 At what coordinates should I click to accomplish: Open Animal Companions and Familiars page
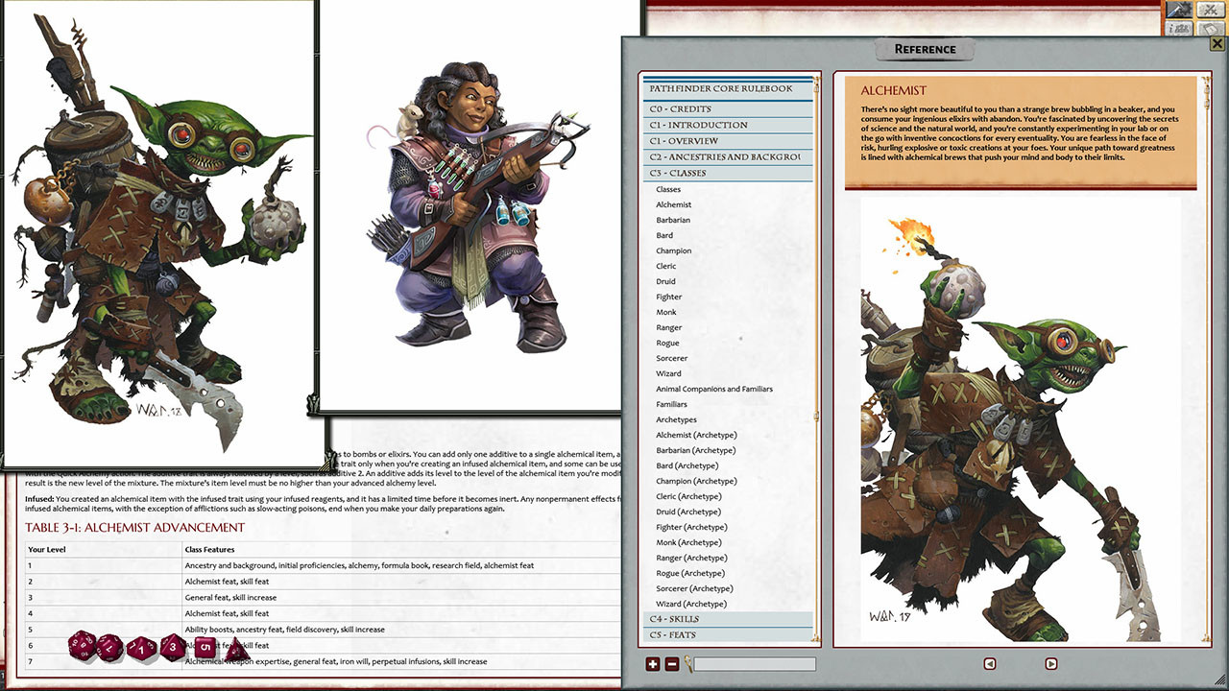pos(714,389)
